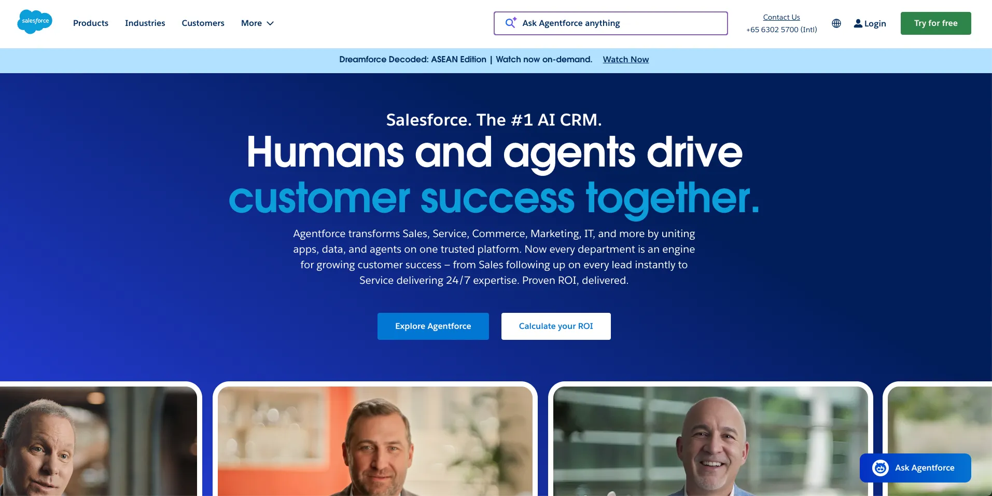The image size is (992, 496).
Task: Click the Login person icon
Action: click(858, 23)
